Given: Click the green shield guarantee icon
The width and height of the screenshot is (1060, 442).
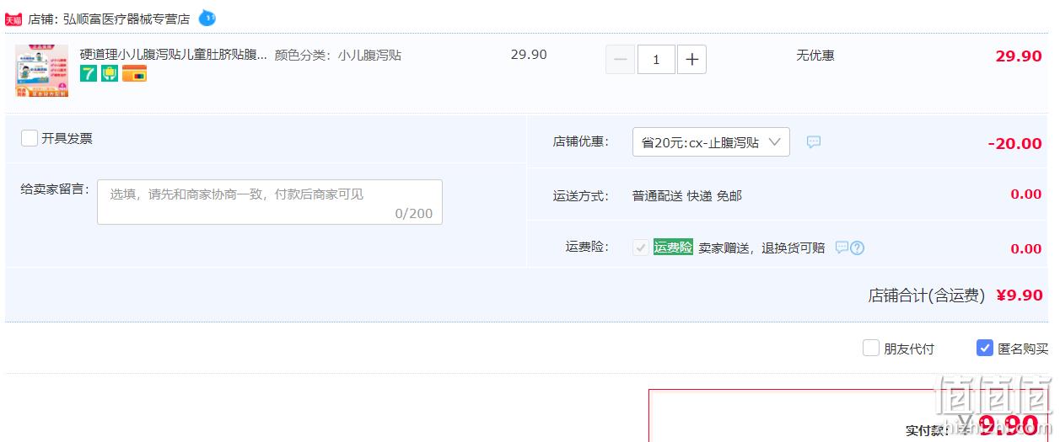Looking at the screenshot, I should pyautogui.click(x=110, y=74).
